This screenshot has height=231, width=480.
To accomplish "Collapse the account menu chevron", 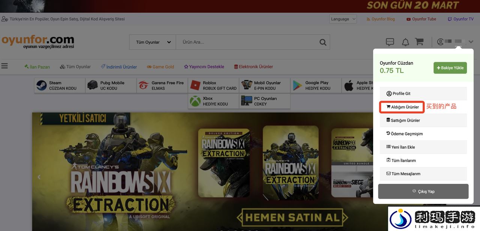I will (471, 42).
